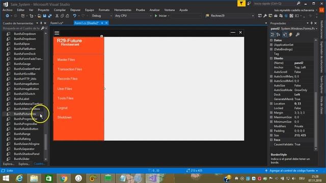Open Internet Explorer from taskbar

pos(19,178)
